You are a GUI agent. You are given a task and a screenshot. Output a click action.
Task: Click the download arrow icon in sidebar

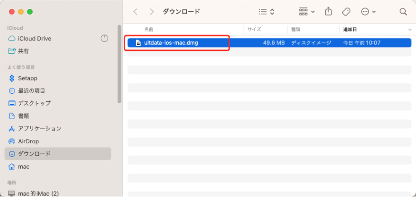pyautogui.click(x=12, y=154)
